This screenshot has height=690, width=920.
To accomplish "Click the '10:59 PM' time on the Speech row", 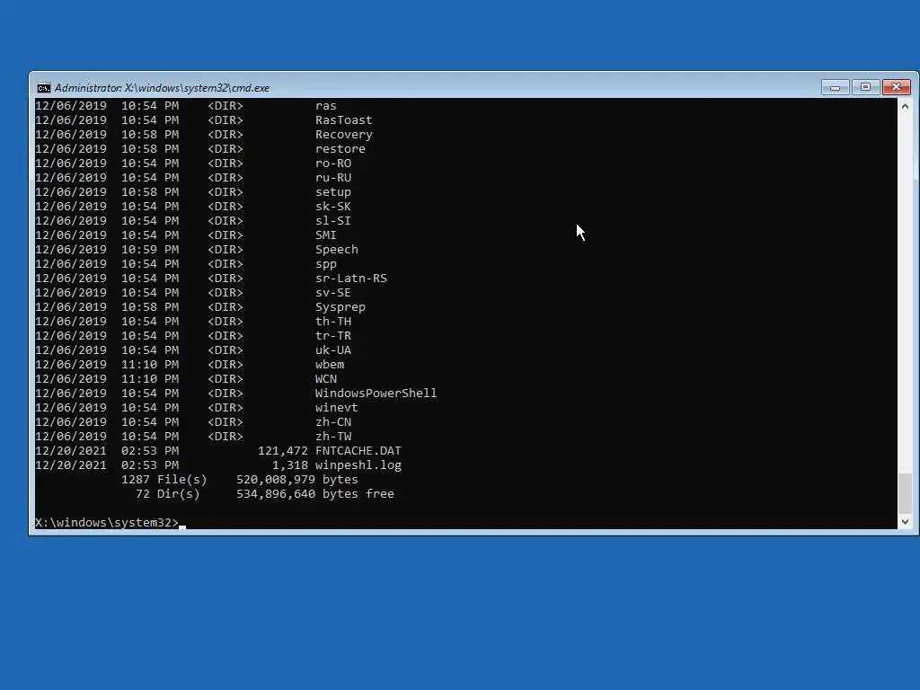I will [150, 250].
